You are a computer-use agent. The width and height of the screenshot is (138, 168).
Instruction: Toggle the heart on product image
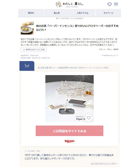point(89,118)
